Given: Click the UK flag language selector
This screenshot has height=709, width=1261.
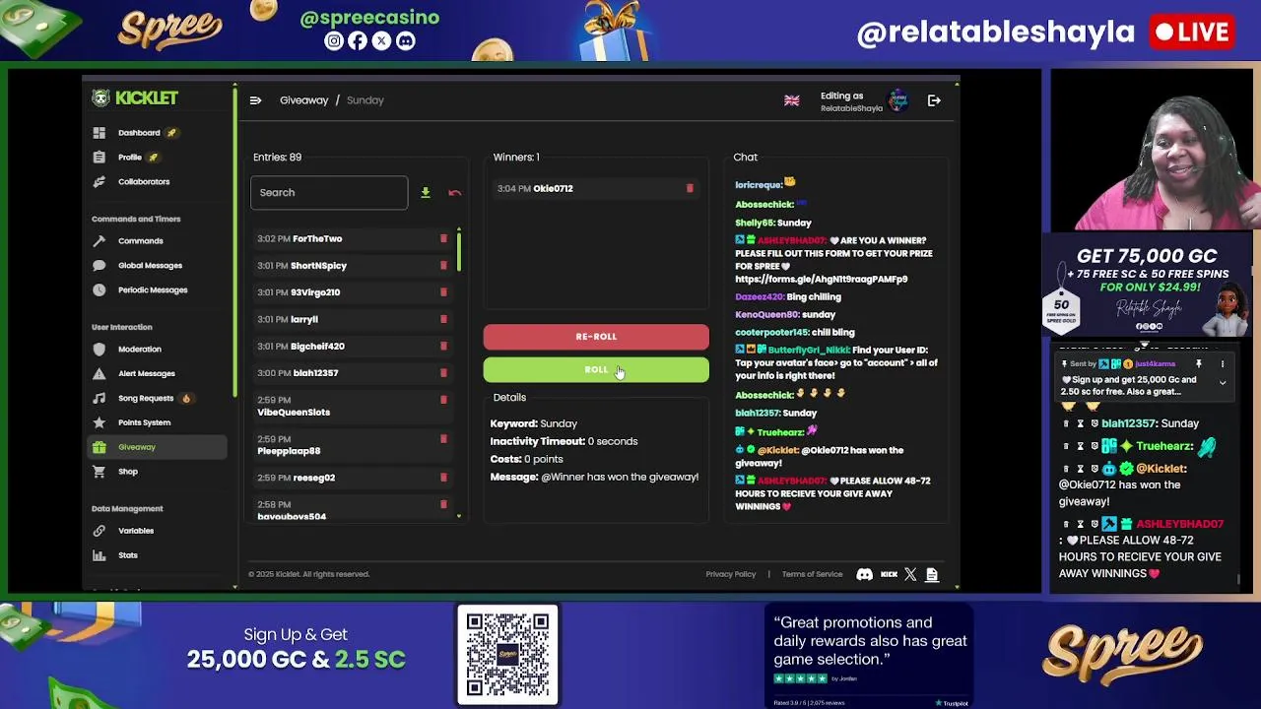Looking at the screenshot, I should click(791, 100).
